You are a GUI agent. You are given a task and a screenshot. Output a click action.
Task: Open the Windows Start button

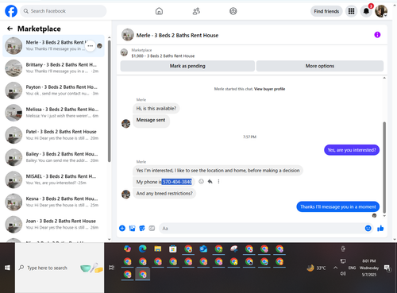[7, 268]
